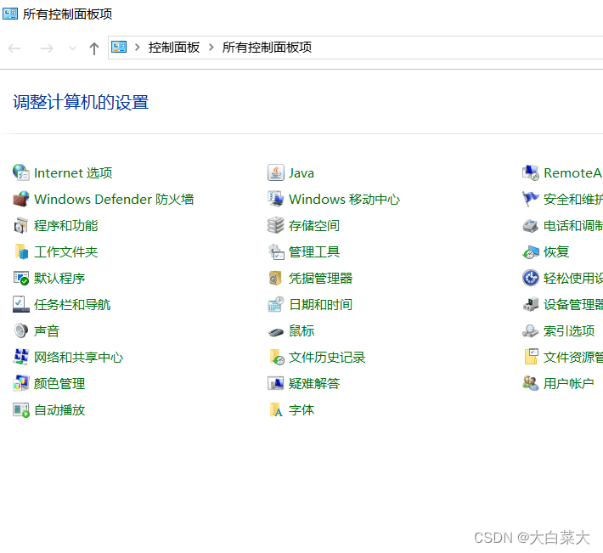Open the Internet 选项 globe icon
Image resolution: width=603 pixels, height=553 pixels.
[x=20, y=172]
